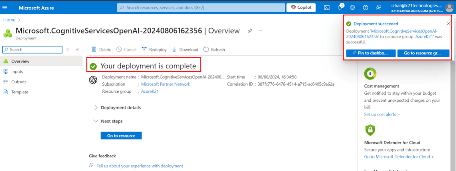Collapse the Next steps section
The image size is (456, 171).
pyautogui.click(x=96, y=121)
